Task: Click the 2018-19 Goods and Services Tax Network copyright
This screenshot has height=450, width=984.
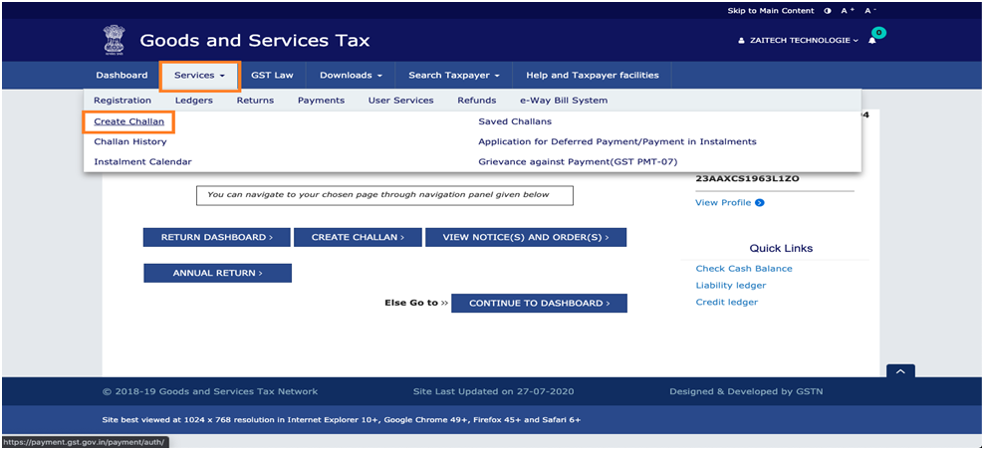Action: tap(210, 391)
